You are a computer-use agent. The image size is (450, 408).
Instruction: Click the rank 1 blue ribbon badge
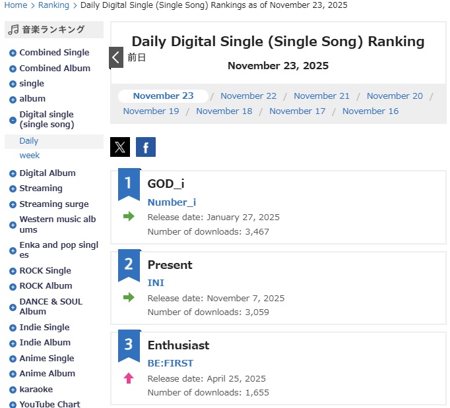(x=129, y=184)
